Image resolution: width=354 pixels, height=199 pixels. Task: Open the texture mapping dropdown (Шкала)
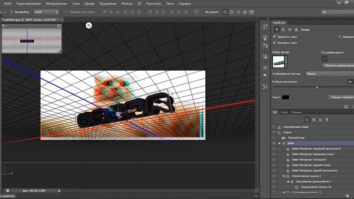click(330, 74)
